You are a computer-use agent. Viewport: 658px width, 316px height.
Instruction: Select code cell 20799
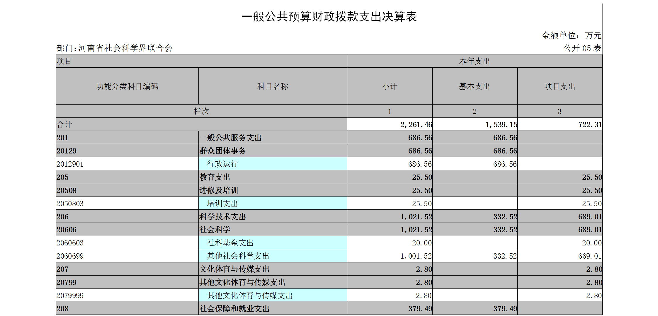point(127,282)
